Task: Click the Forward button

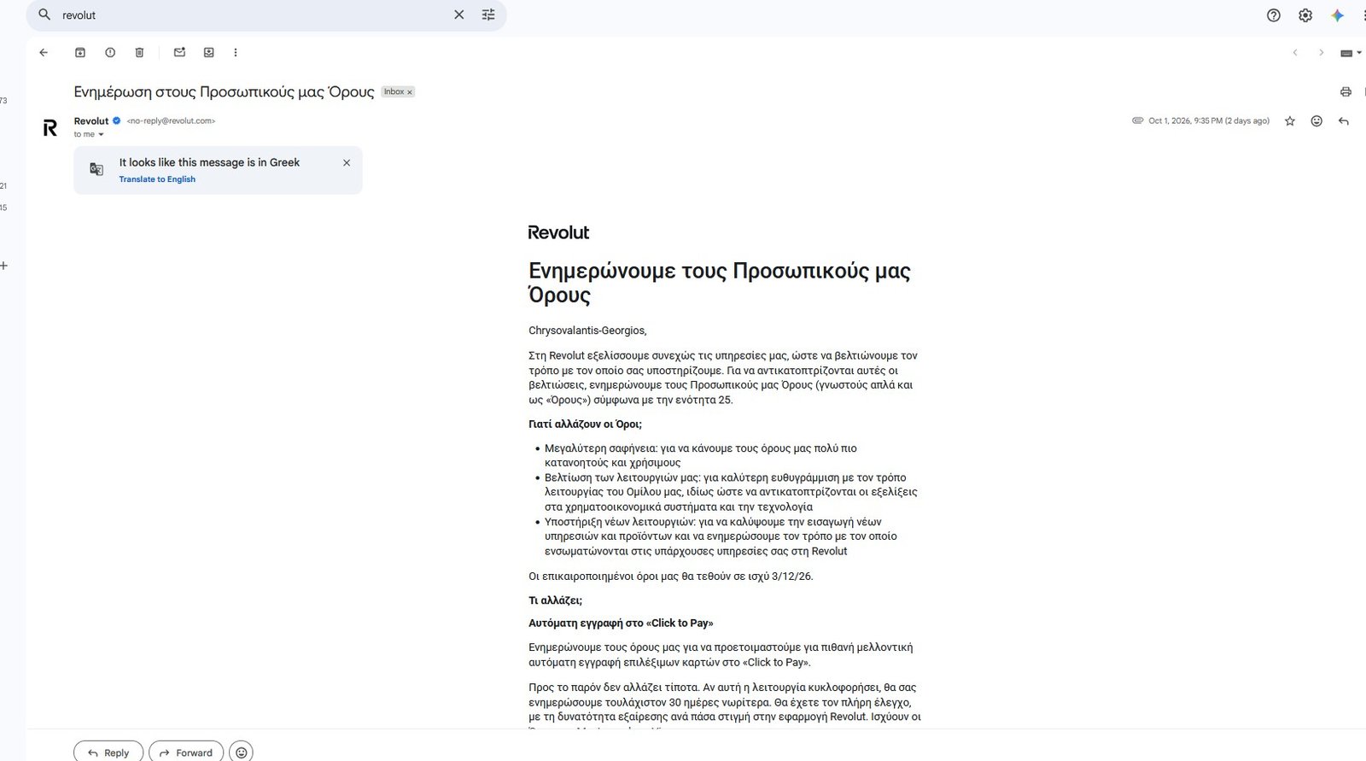Action: 186,752
